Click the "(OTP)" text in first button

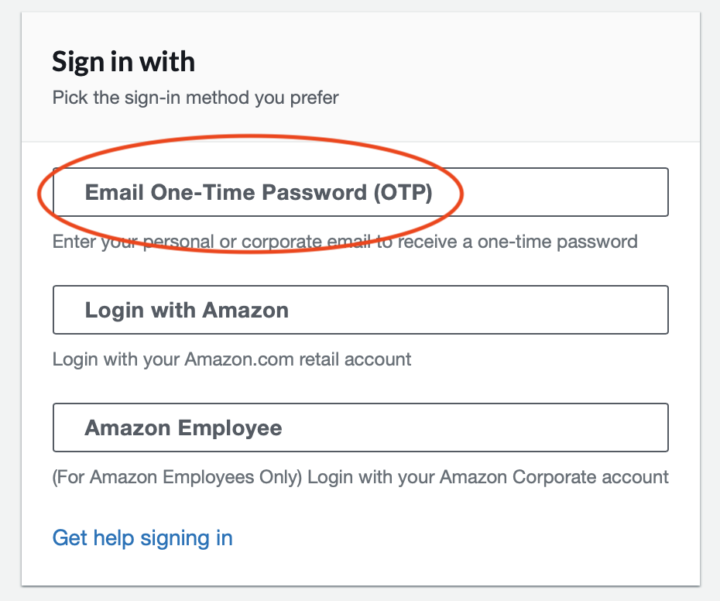click(402, 192)
